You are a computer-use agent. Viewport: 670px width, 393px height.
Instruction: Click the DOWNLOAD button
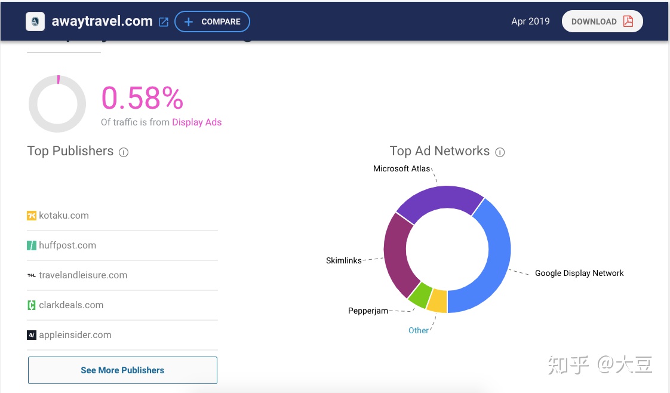pos(602,22)
